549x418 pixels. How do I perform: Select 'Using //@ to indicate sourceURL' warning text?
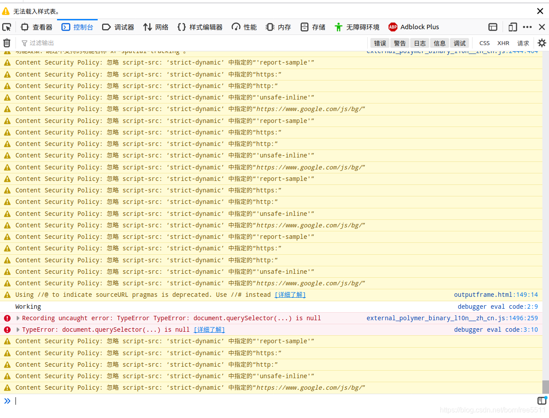[143, 295]
